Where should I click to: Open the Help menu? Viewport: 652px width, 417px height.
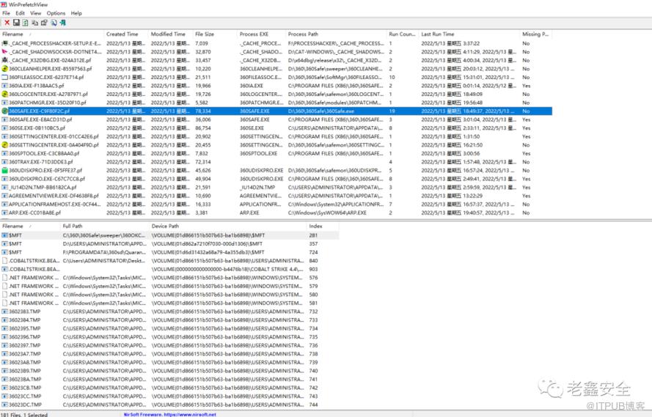(x=76, y=13)
